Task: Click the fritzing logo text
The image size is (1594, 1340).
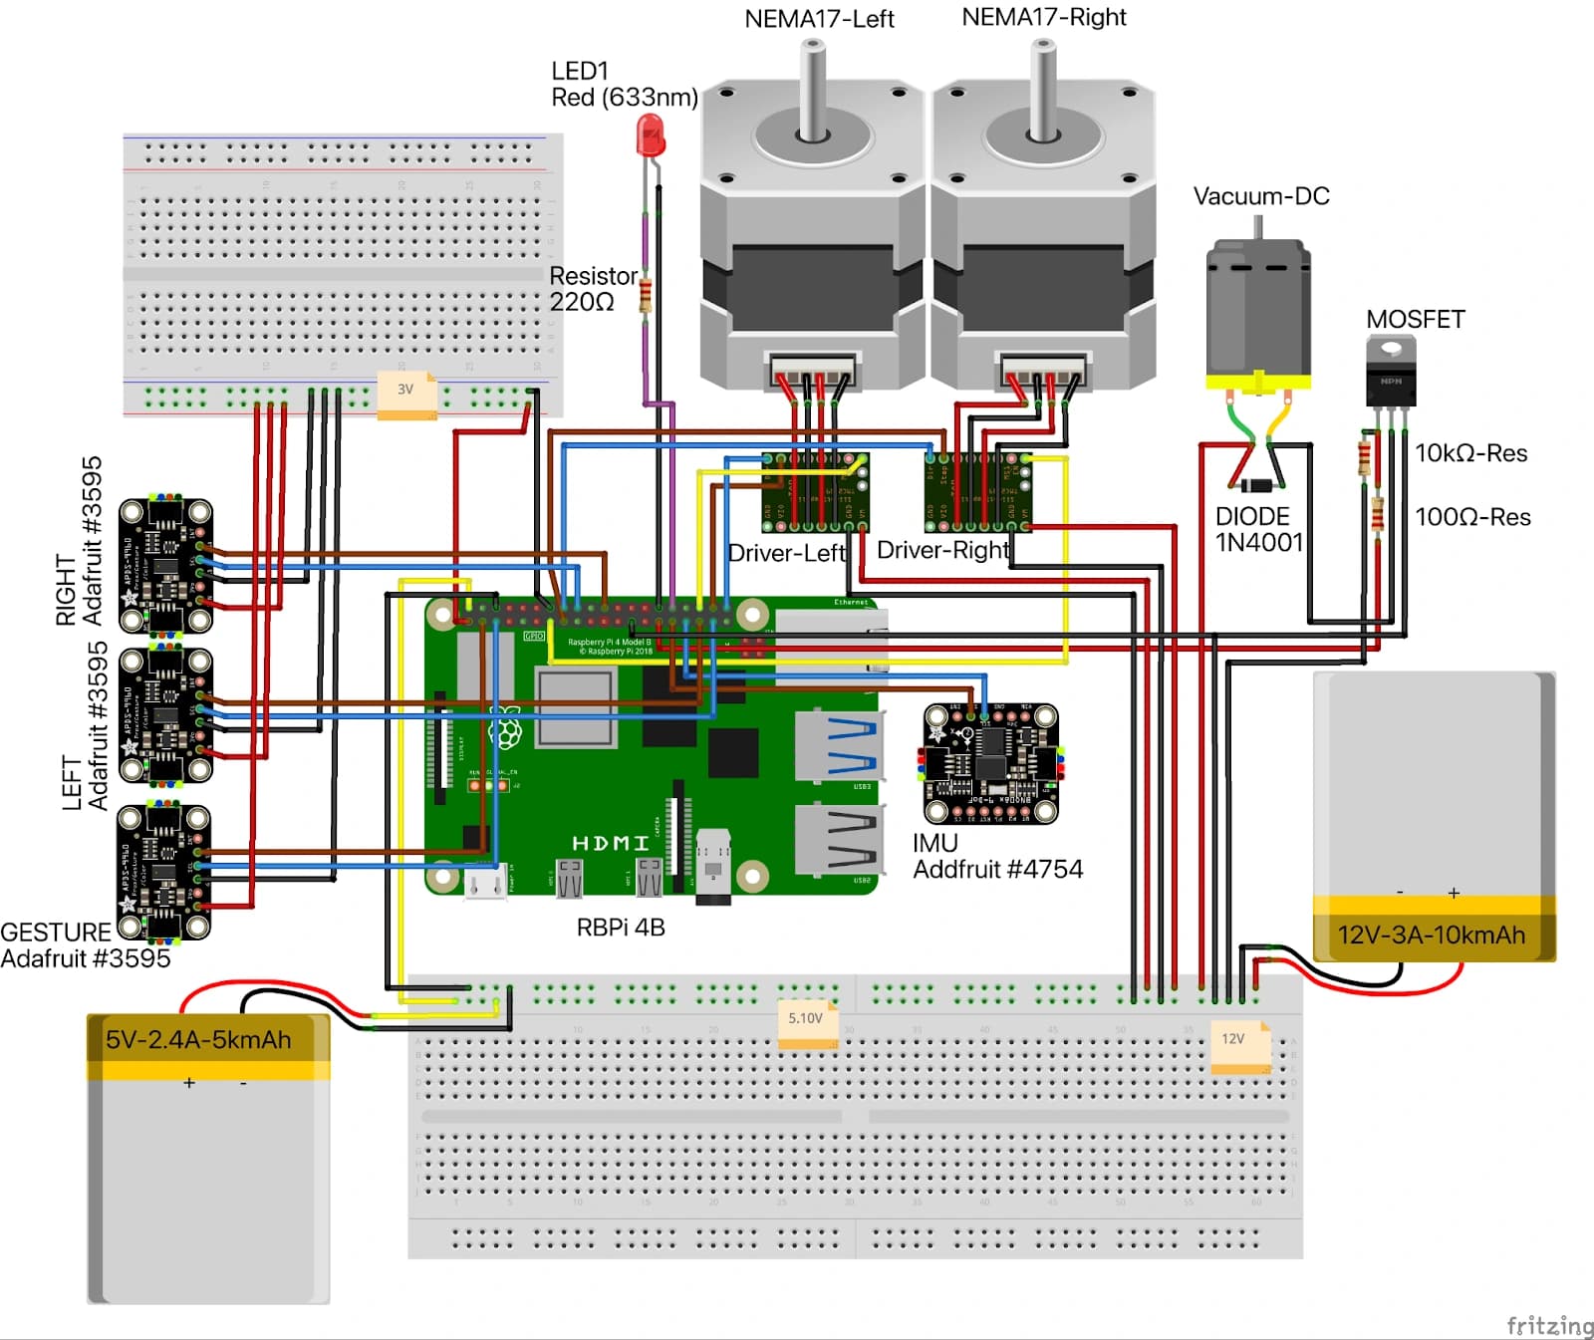Action: tap(1549, 1325)
